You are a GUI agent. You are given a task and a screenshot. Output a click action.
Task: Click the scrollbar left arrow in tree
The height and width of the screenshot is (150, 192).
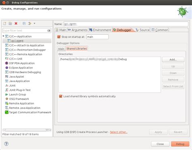(4, 130)
